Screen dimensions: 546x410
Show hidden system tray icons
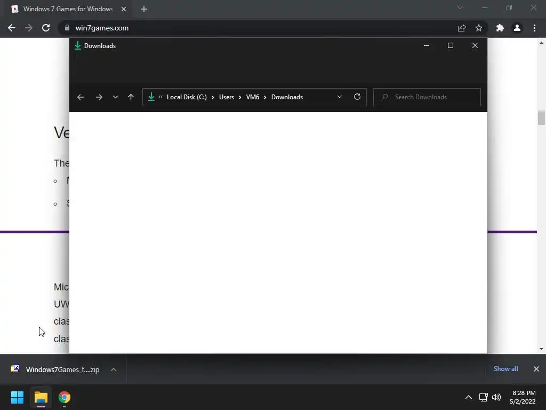pos(469,397)
